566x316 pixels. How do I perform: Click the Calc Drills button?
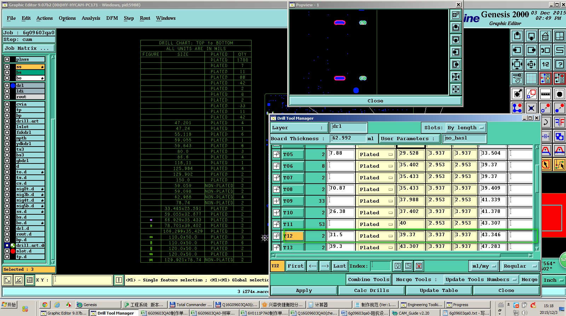(371, 291)
